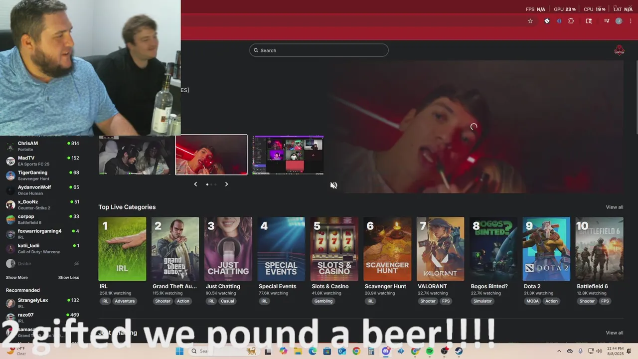Open Calculator from the taskbar
Image resolution: width=638 pixels, height=359 pixels.
[371, 351]
